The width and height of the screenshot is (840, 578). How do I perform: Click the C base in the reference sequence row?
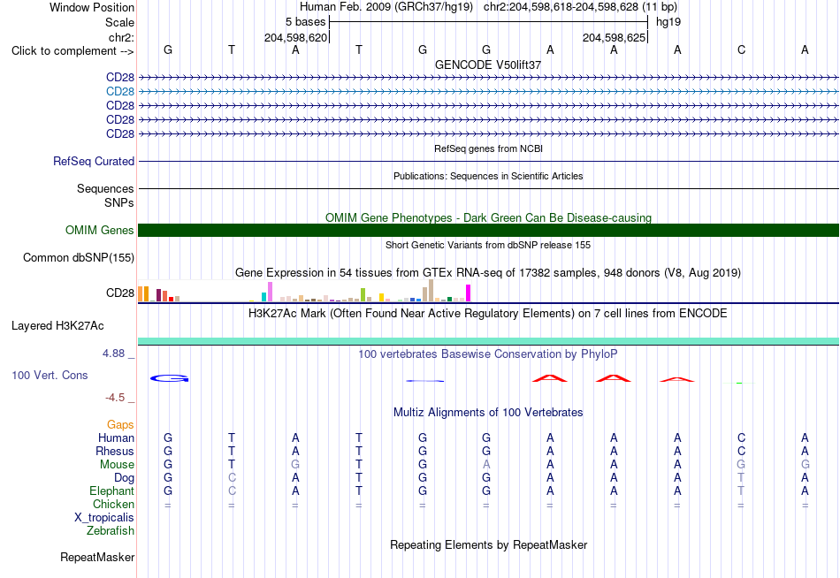point(742,49)
